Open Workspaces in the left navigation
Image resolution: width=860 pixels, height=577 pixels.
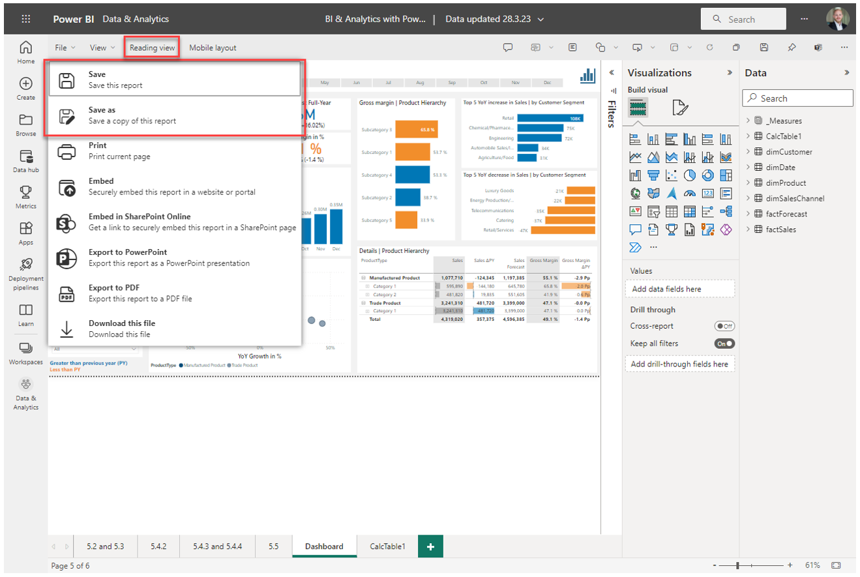pyautogui.click(x=26, y=353)
